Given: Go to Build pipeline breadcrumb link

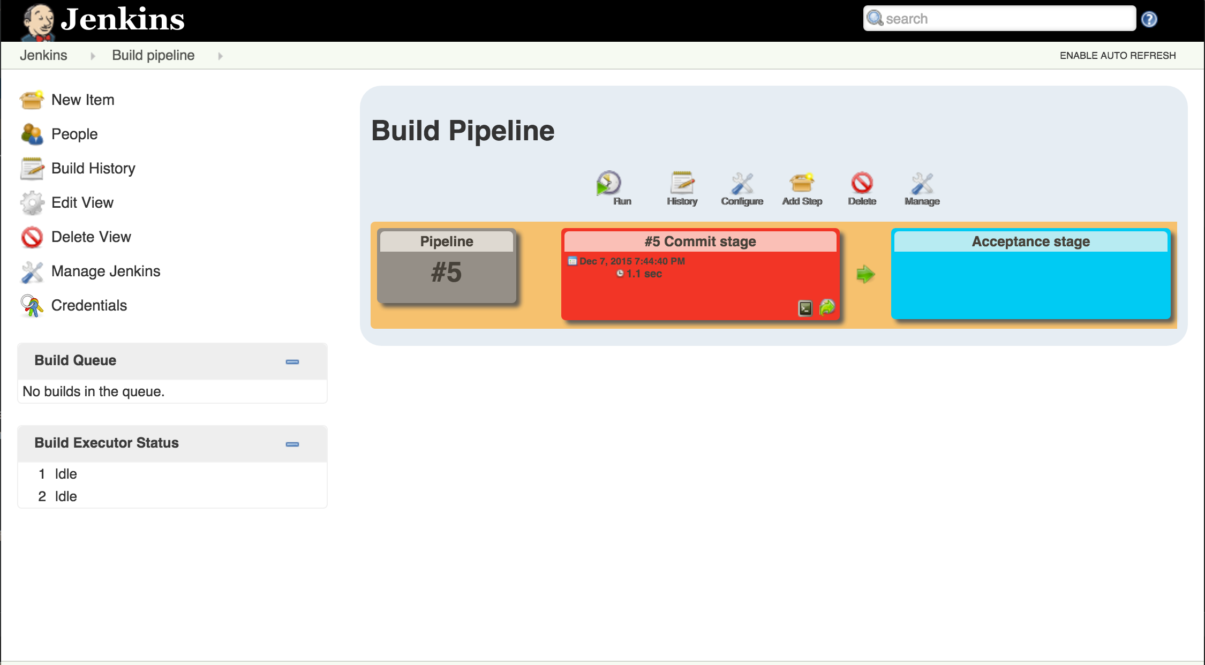Looking at the screenshot, I should 153,56.
